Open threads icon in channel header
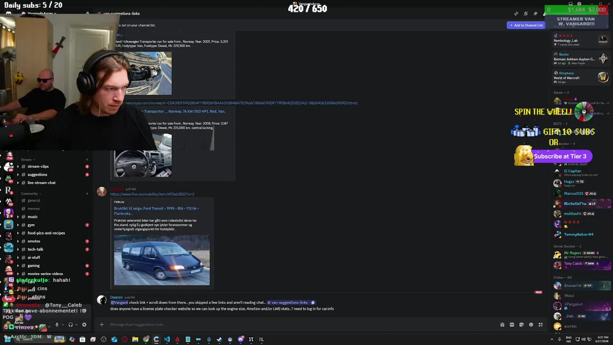Image resolution: width=613 pixels, height=345 pixels. click(x=516, y=13)
